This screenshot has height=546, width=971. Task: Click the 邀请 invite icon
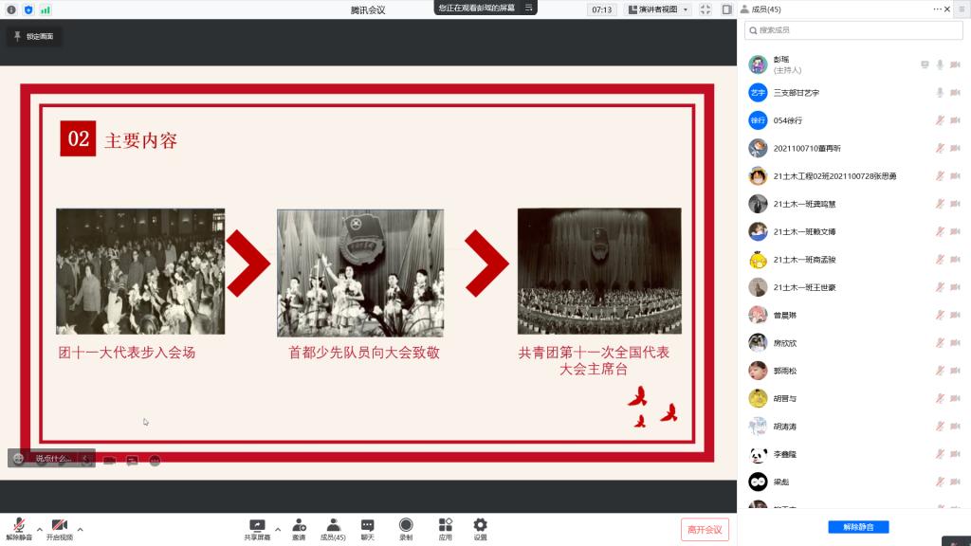(x=299, y=526)
